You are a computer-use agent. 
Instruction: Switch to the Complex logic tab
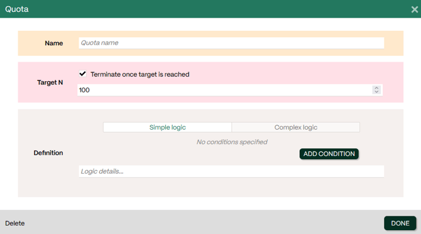(x=295, y=127)
